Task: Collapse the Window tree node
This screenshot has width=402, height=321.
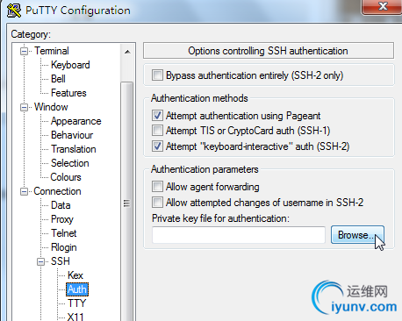Action: (x=24, y=107)
